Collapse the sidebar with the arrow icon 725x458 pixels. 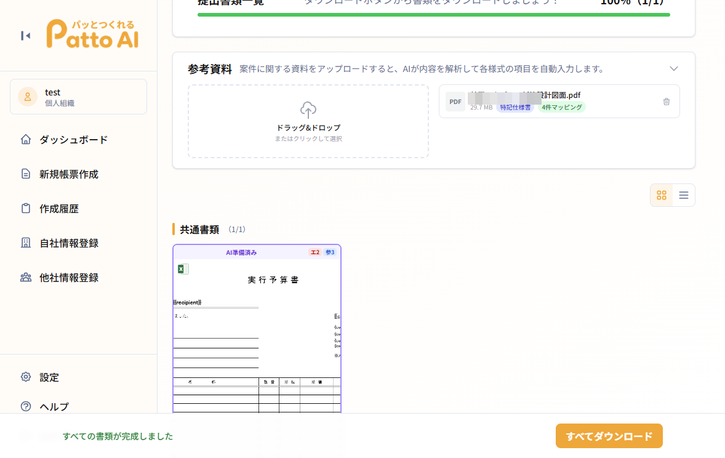(x=25, y=36)
